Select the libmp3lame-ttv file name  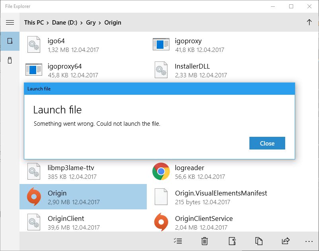click(x=71, y=168)
